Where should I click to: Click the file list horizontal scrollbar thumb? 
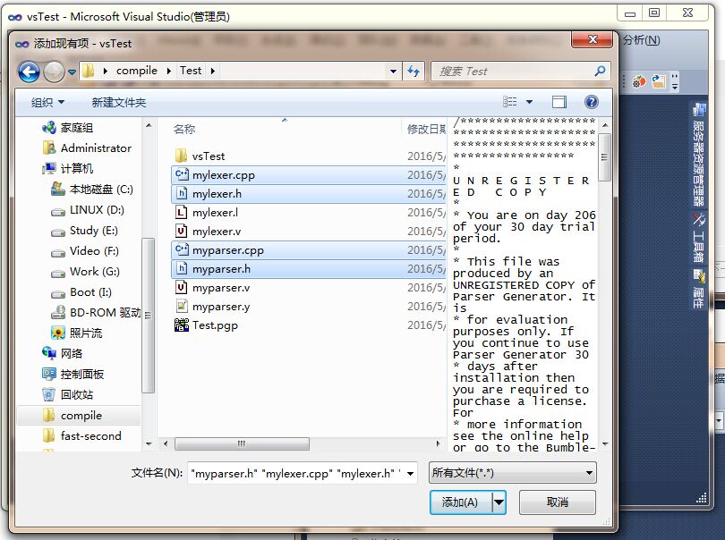(x=242, y=444)
